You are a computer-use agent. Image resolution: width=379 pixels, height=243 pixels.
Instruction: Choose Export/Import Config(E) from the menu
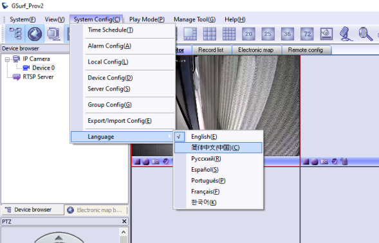click(x=123, y=121)
